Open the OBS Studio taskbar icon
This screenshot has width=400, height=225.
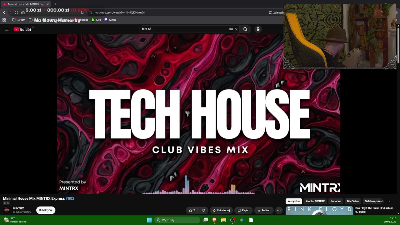point(233,220)
